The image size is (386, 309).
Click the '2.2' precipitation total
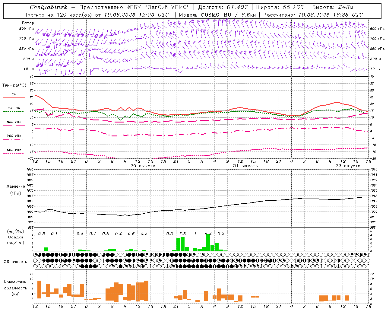tap(221, 234)
